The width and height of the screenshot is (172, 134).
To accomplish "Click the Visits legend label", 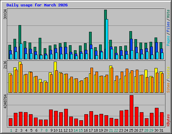I will point(168,73).
